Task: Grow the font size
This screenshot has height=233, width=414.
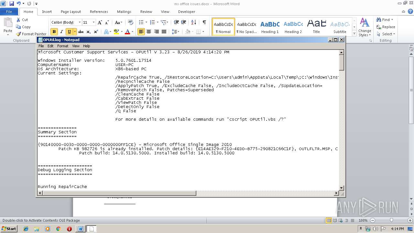Action: [100, 22]
